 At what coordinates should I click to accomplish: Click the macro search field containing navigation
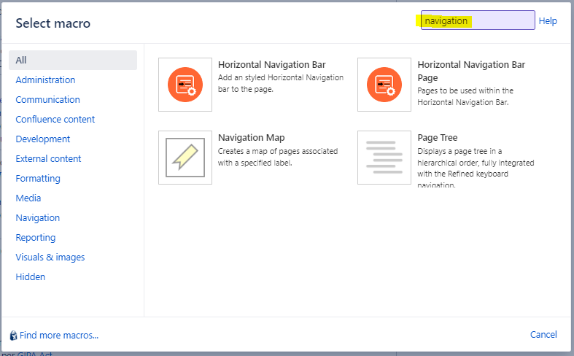478,20
